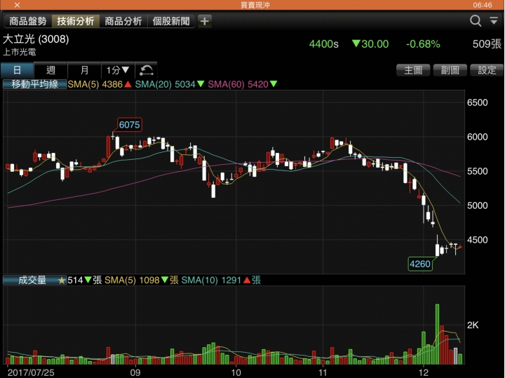505x378 pixels.
Task: Click the SMA(60) 5420 value
Action: click(x=242, y=84)
